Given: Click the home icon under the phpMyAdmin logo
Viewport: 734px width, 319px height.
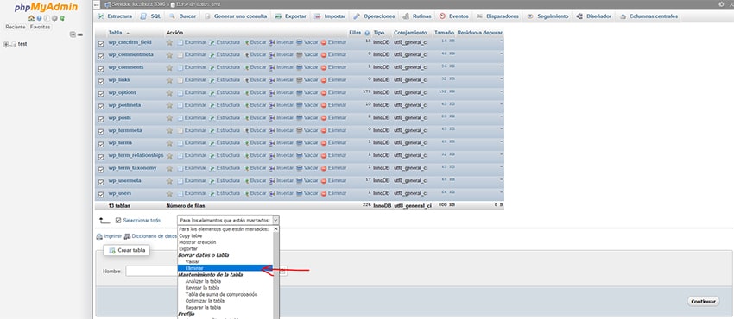Looking at the screenshot, I should click(x=31, y=18).
